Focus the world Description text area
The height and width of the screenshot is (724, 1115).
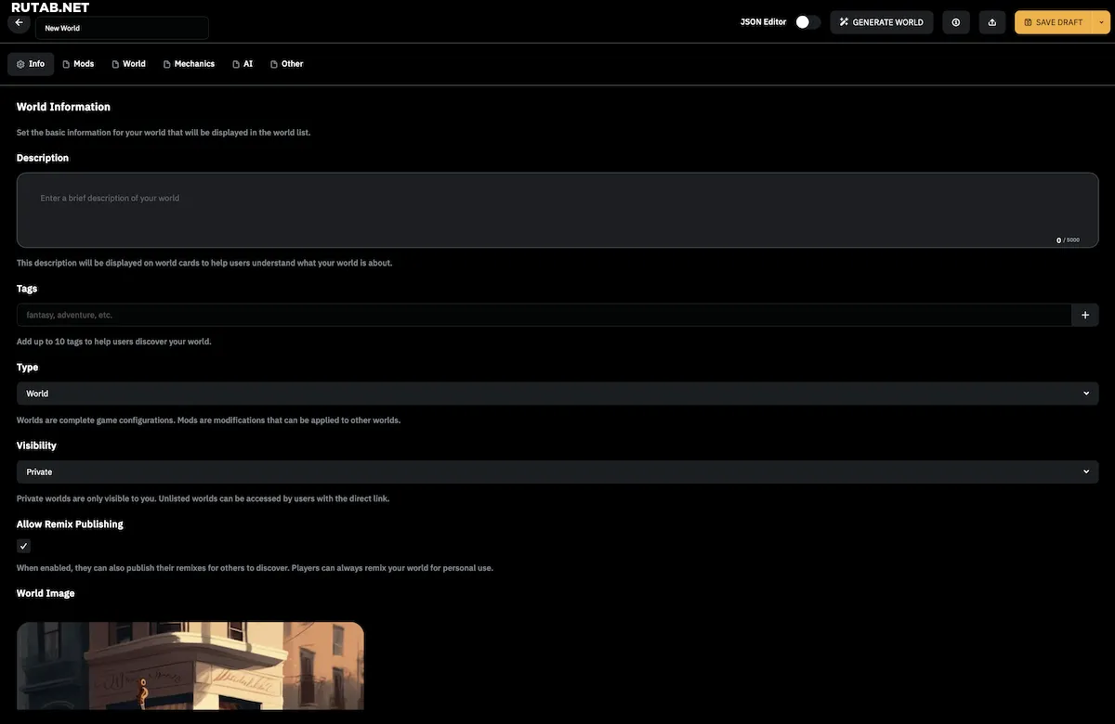pos(557,210)
